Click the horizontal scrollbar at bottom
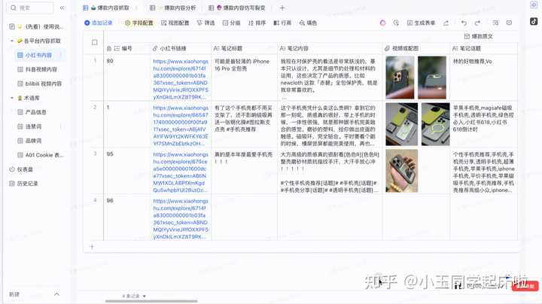 [151, 301]
